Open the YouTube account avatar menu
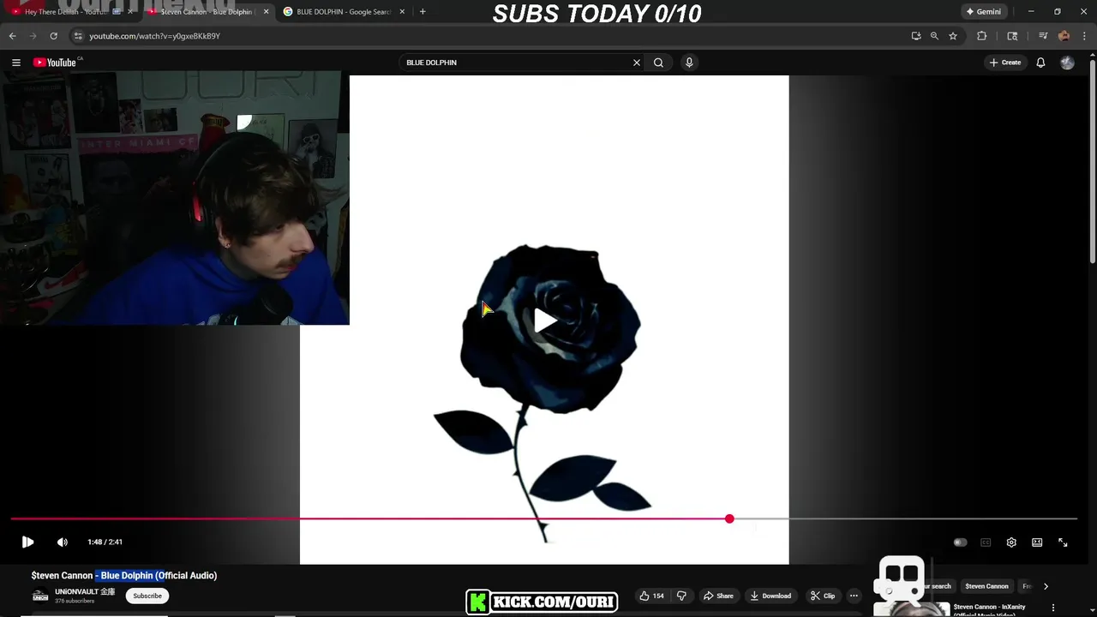Screen dimensions: 1097x617 pos(1067,63)
